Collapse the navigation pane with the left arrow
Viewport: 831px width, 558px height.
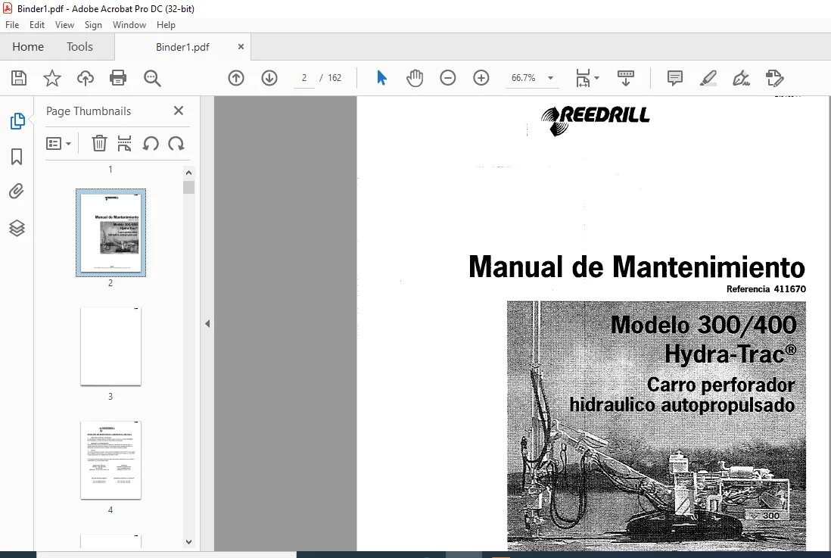click(x=207, y=323)
